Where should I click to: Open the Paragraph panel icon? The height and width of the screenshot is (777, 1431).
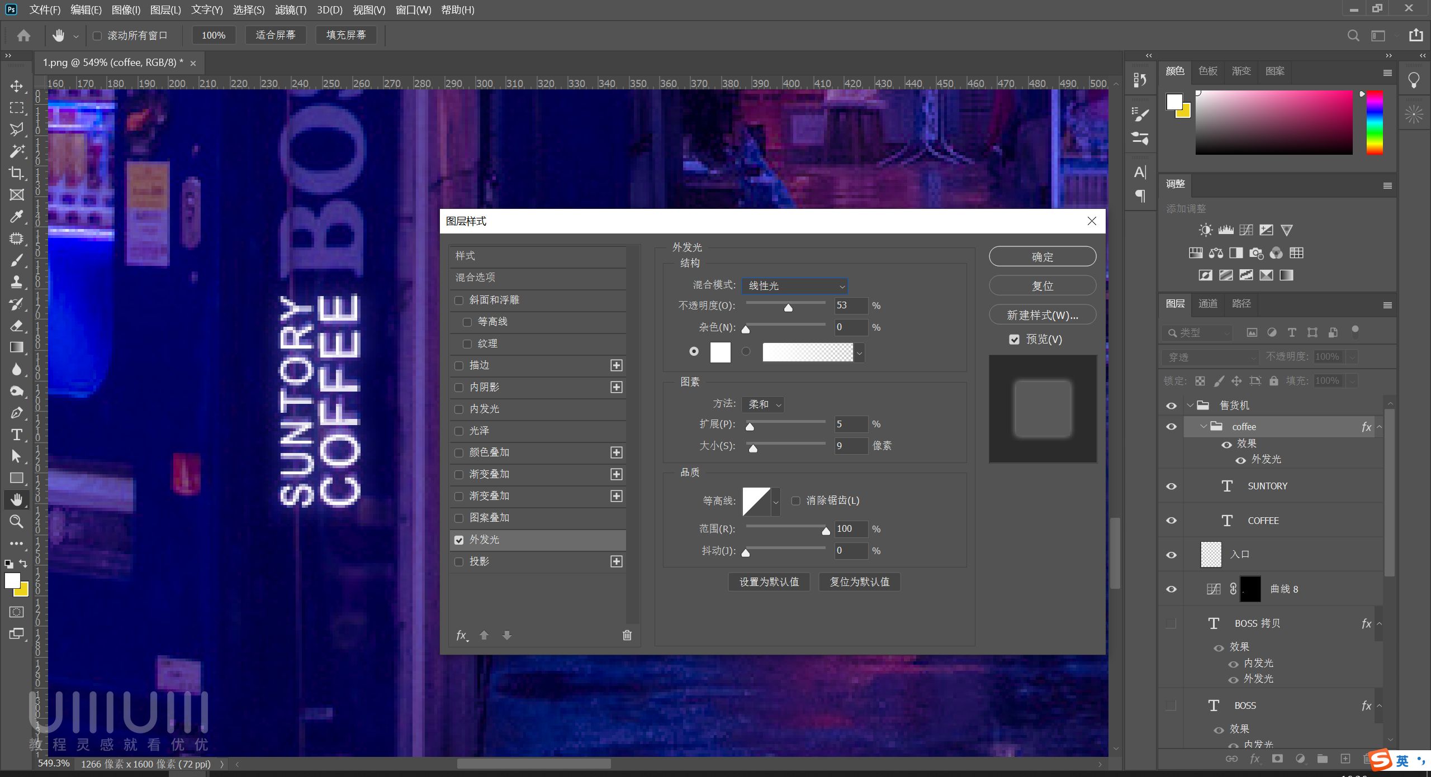(x=1140, y=196)
